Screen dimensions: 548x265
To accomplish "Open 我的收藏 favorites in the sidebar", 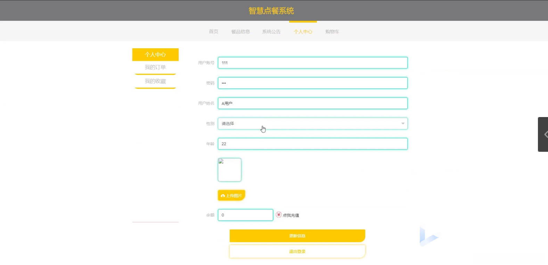I will tap(155, 81).
